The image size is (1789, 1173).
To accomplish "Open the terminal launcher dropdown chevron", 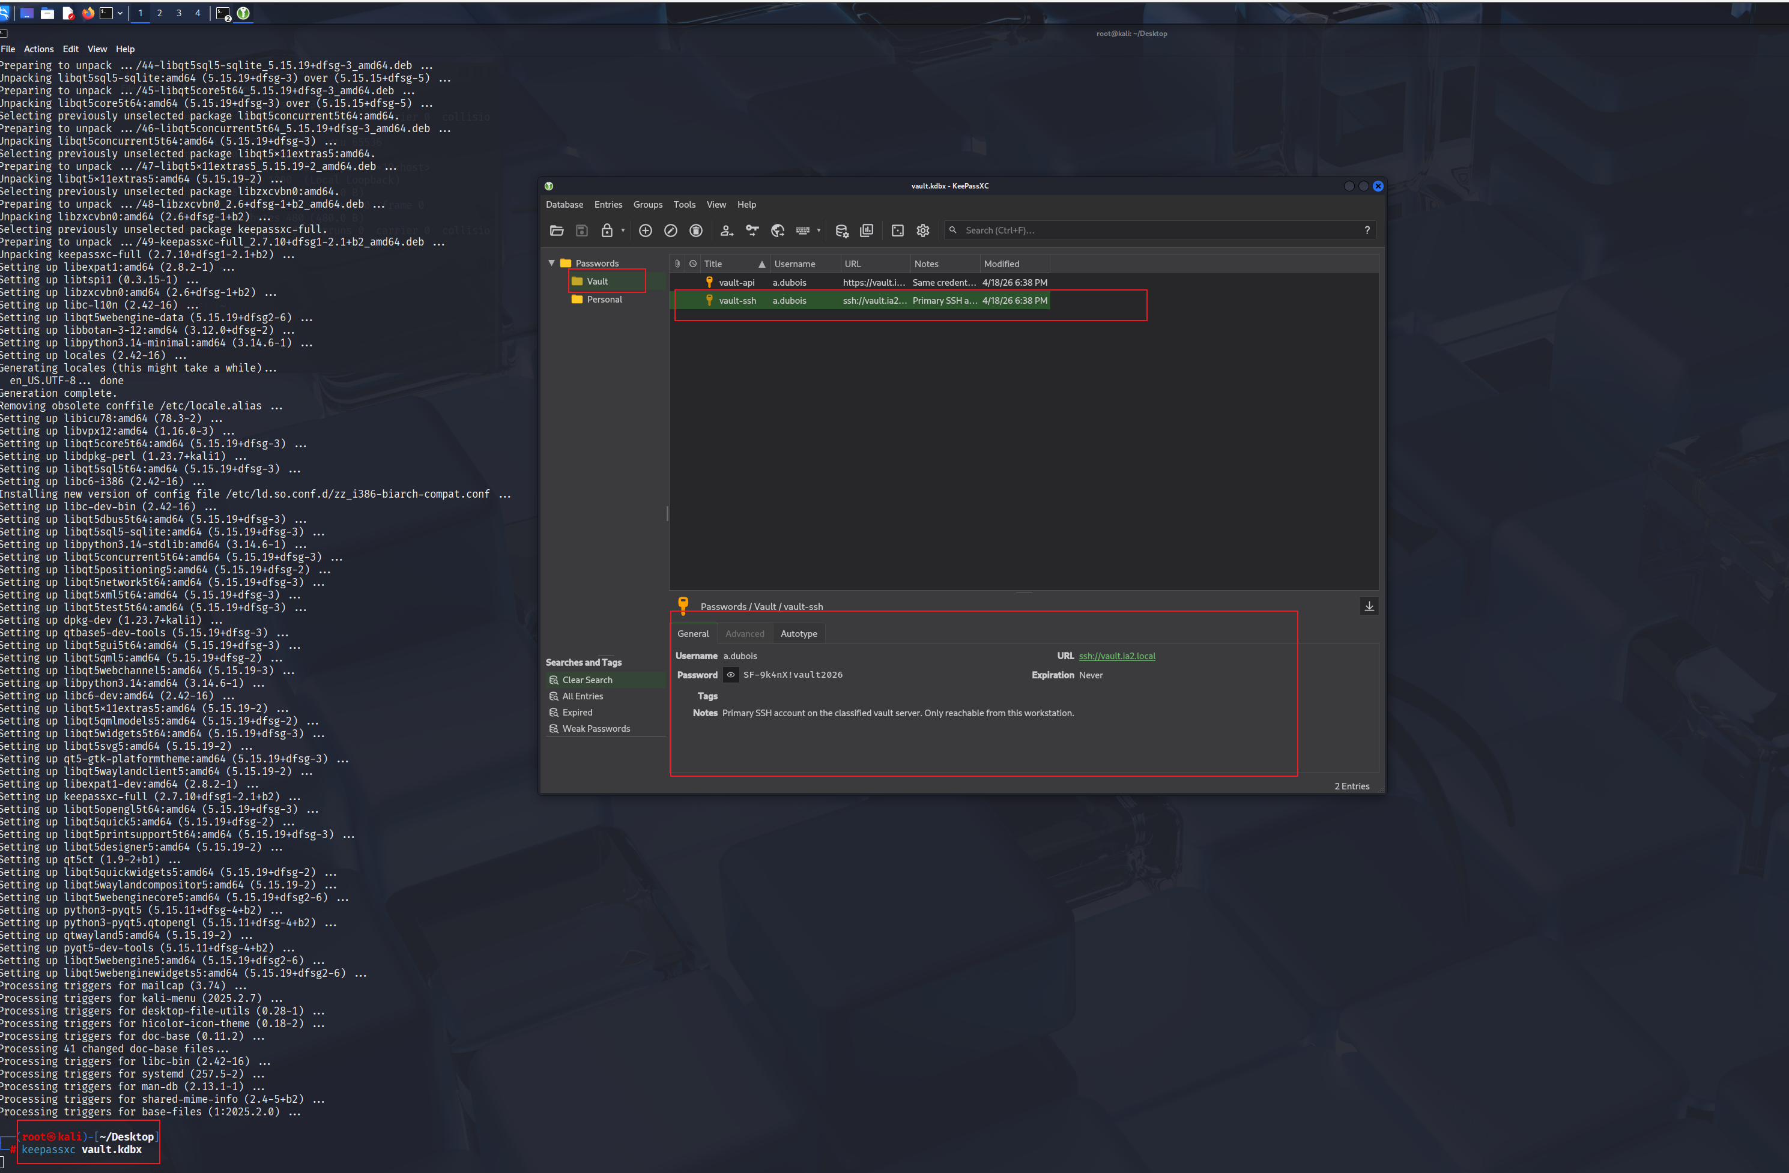I will tap(120, 13).
